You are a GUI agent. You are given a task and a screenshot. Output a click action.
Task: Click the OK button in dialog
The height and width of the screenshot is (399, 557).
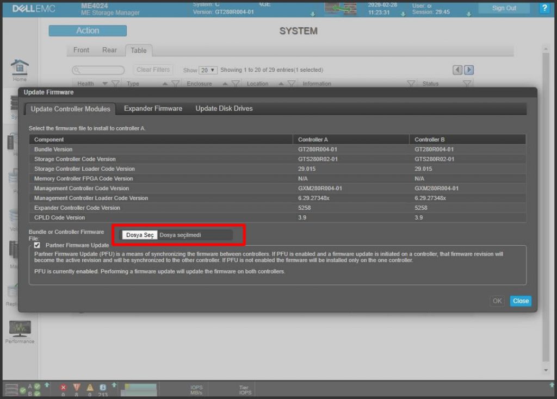pos(497,301)
